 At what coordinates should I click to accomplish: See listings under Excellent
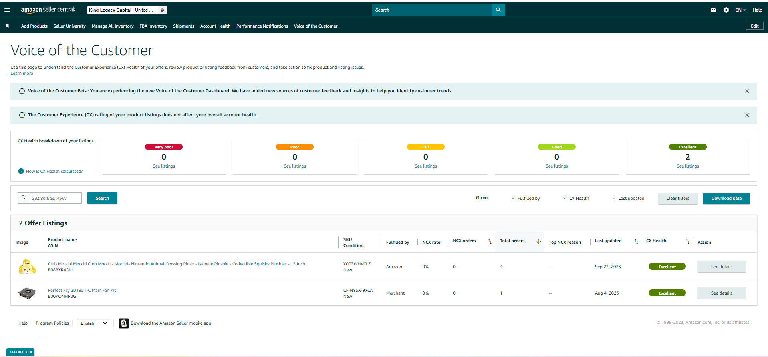(x=688, y=166)
